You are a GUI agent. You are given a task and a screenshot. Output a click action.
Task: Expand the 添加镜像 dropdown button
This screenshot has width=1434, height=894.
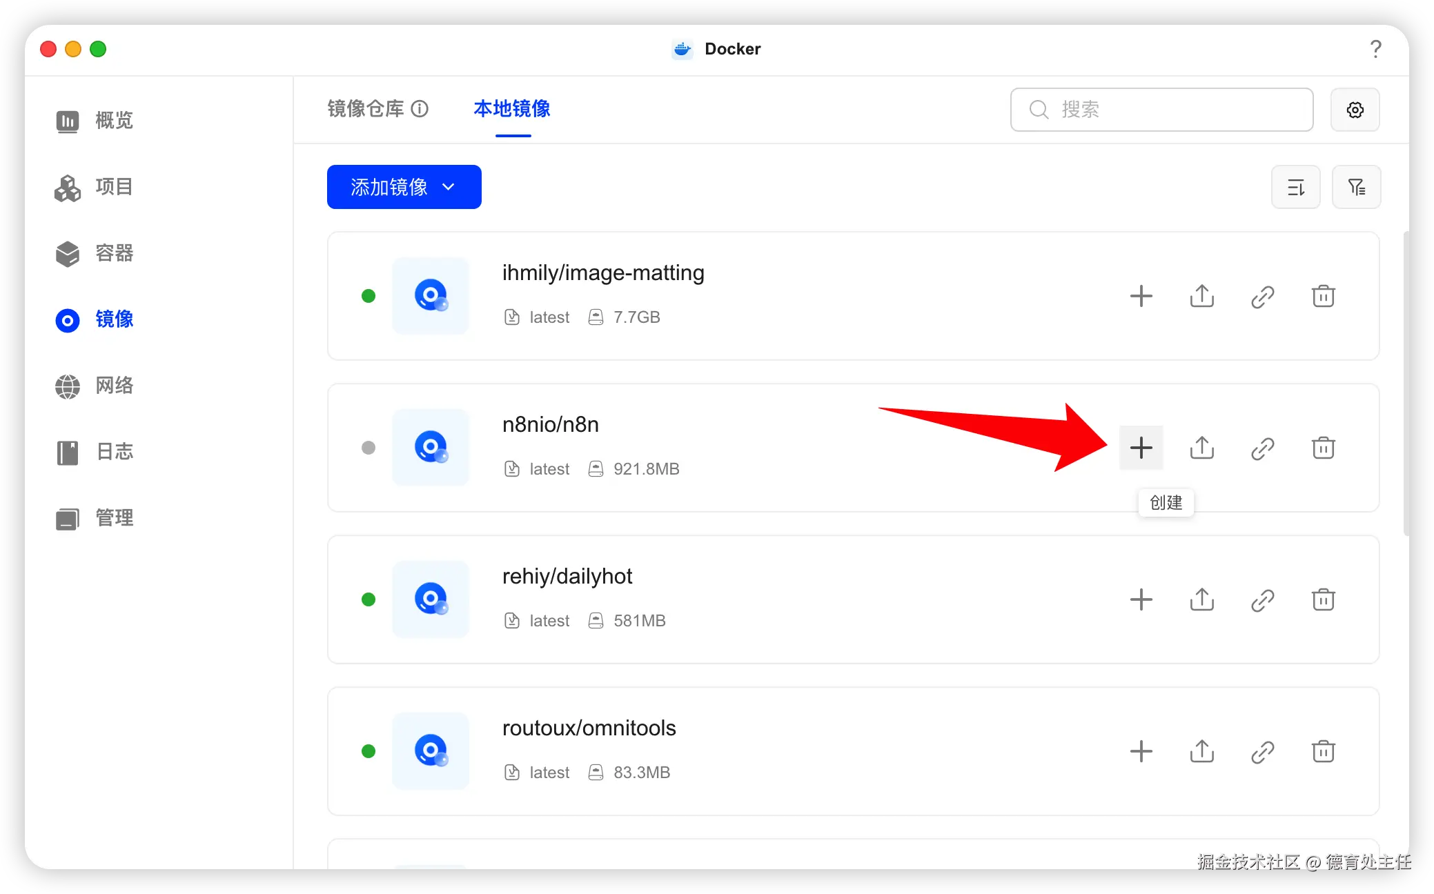(404, 187)
